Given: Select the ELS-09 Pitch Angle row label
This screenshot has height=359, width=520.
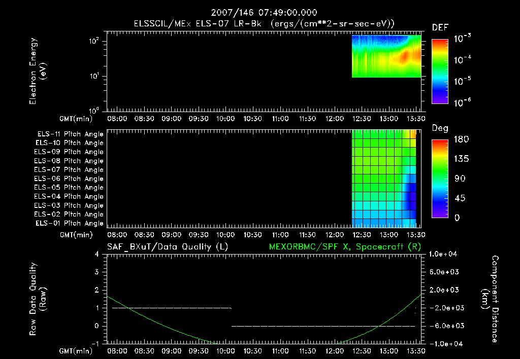Looking at the screenshot, I should coord(69,152).
